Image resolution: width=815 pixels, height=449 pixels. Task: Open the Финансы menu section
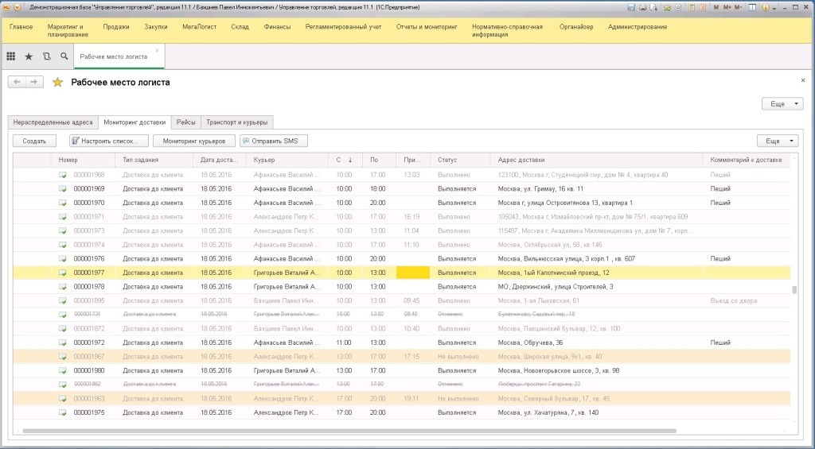coord(277,27)
